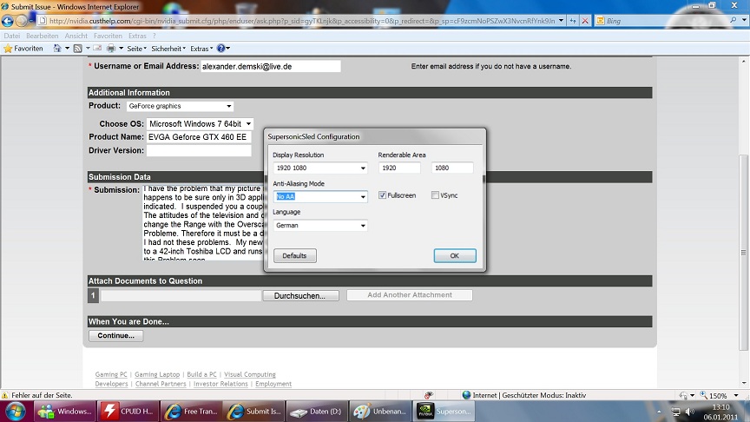Image resolution: width=750 pixels, height=422 pixels.
Task: Click the Driver Version input field
Action: (199, 151)
